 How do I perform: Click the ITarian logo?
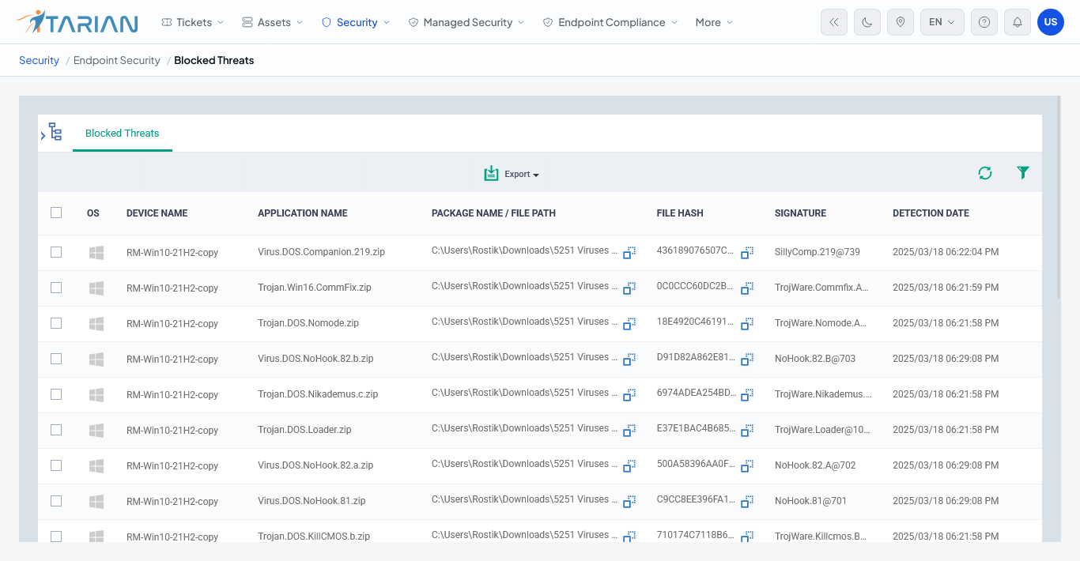tap(77, 22)
